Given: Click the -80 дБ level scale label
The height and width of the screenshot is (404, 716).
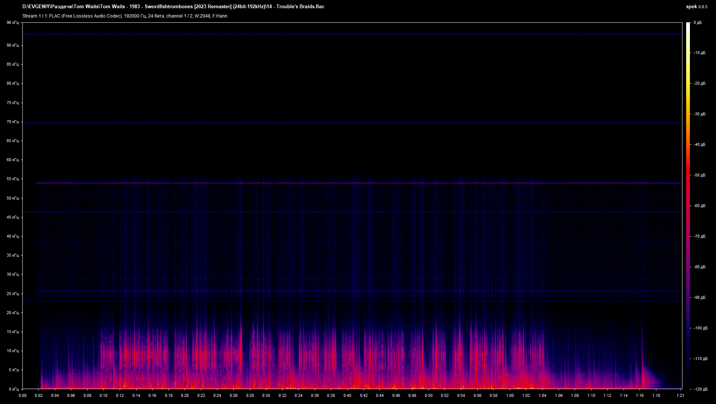Looking at the screenshot, I should click(x=700, y=267).
